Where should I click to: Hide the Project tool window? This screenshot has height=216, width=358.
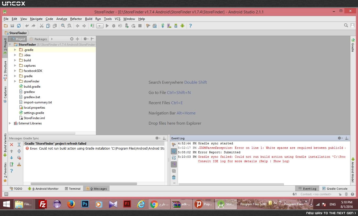tap(93, 39)
